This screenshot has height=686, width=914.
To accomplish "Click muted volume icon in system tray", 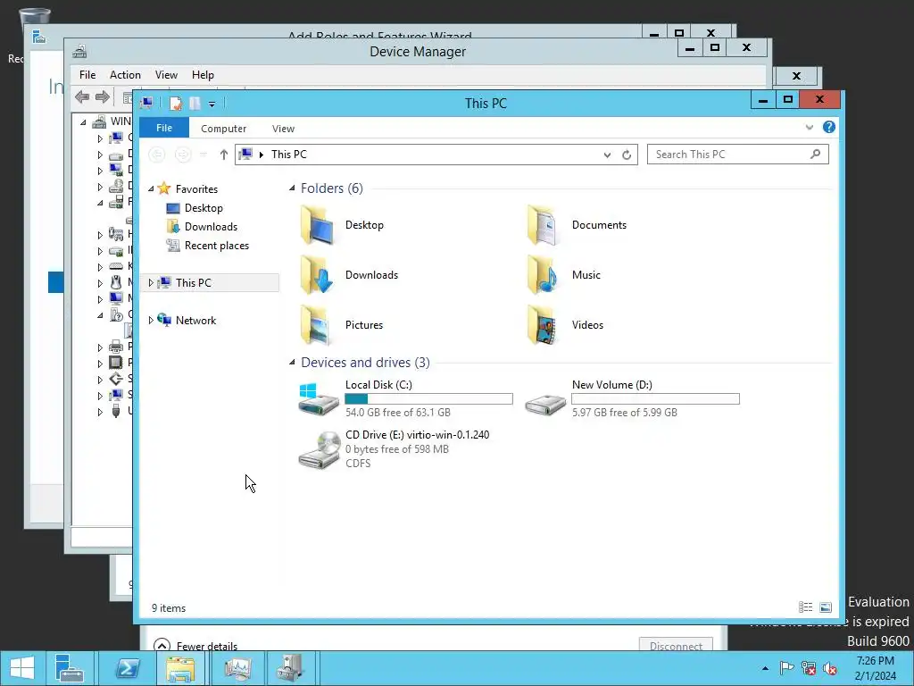I will 830,668.
